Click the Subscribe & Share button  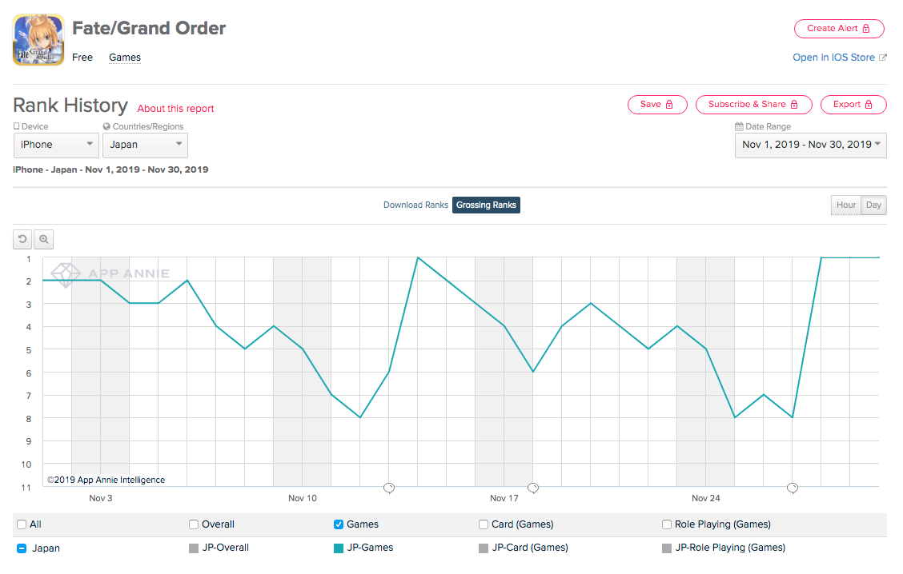tap(754, 104)
